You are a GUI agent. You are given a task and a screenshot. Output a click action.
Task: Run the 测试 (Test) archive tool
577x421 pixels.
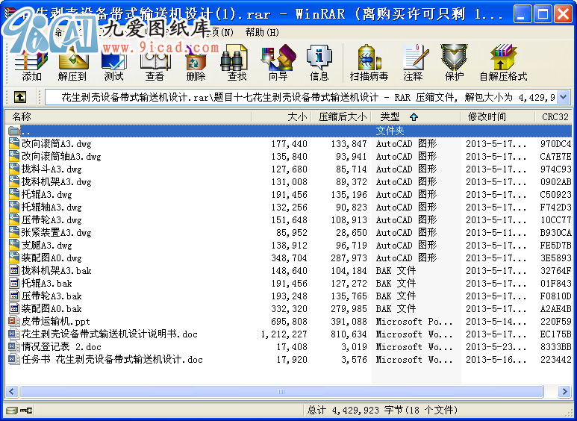pos(113,63)
